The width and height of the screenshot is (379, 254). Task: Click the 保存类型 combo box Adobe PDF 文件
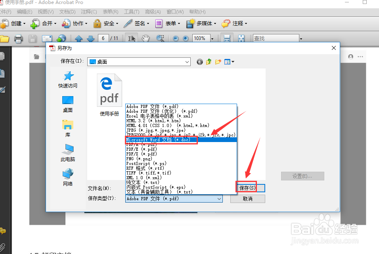coord(174,199)
